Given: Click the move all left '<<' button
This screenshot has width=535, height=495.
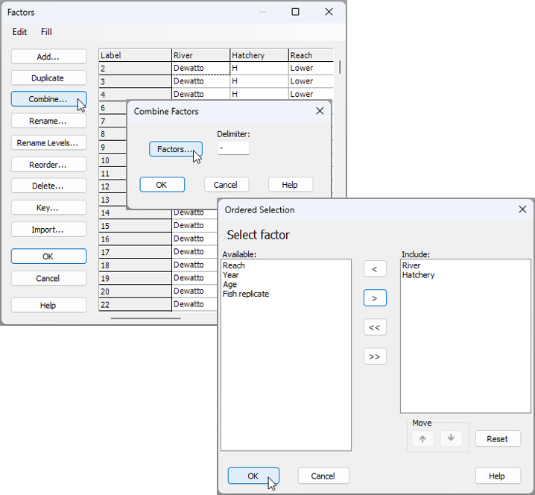Looking at the screenshot, I should 375,327.
